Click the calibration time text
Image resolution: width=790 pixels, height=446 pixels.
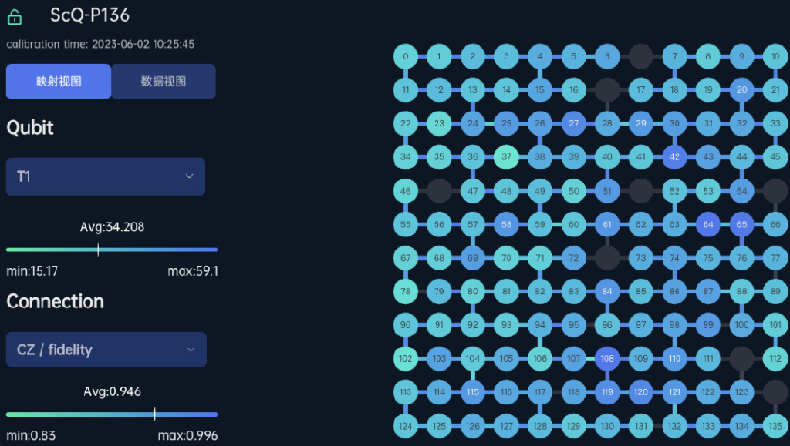click(100, 44)
